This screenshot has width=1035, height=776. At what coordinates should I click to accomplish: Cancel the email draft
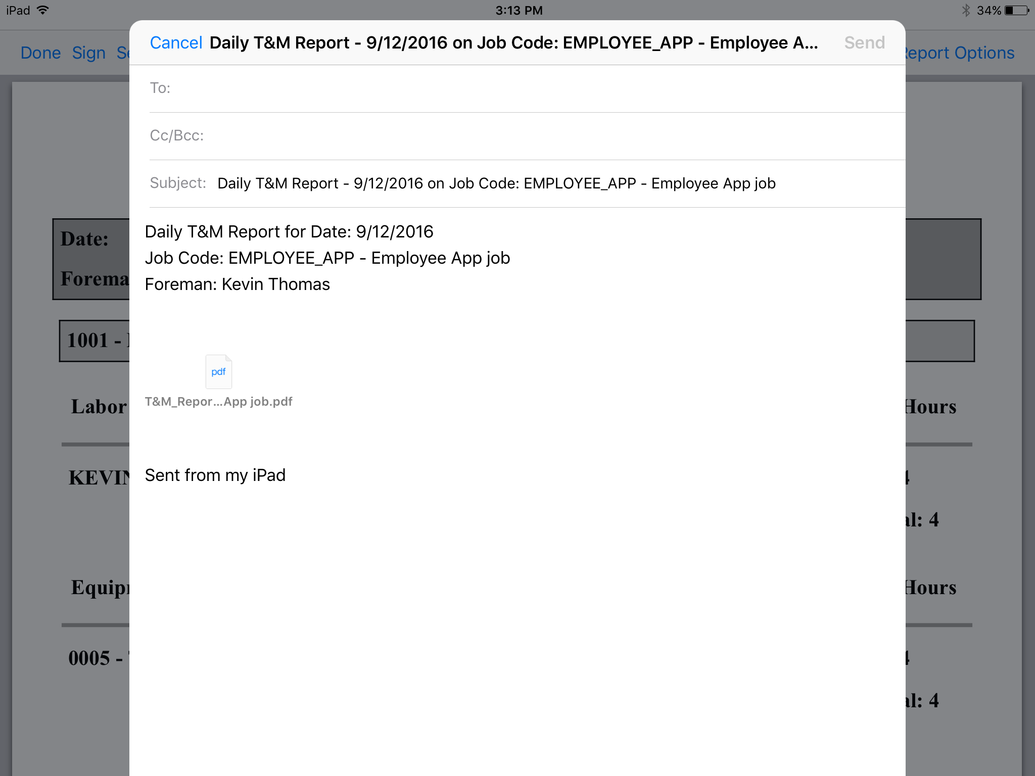tap(176, 42)
